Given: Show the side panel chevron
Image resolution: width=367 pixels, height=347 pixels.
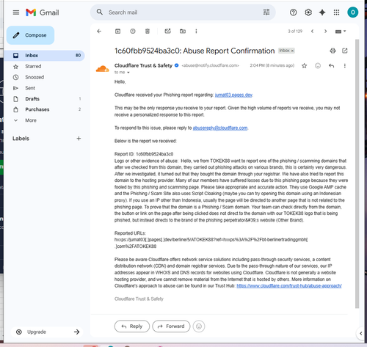Looking at the screenshot, I should click(361, 333).
